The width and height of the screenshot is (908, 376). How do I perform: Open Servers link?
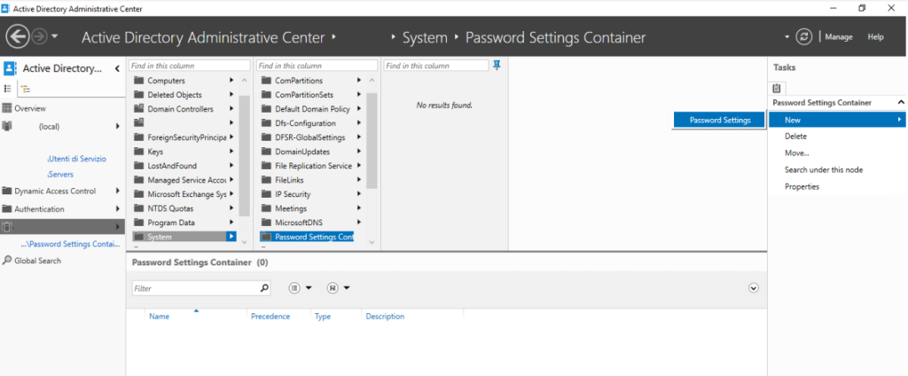click(x=60, y=175)
